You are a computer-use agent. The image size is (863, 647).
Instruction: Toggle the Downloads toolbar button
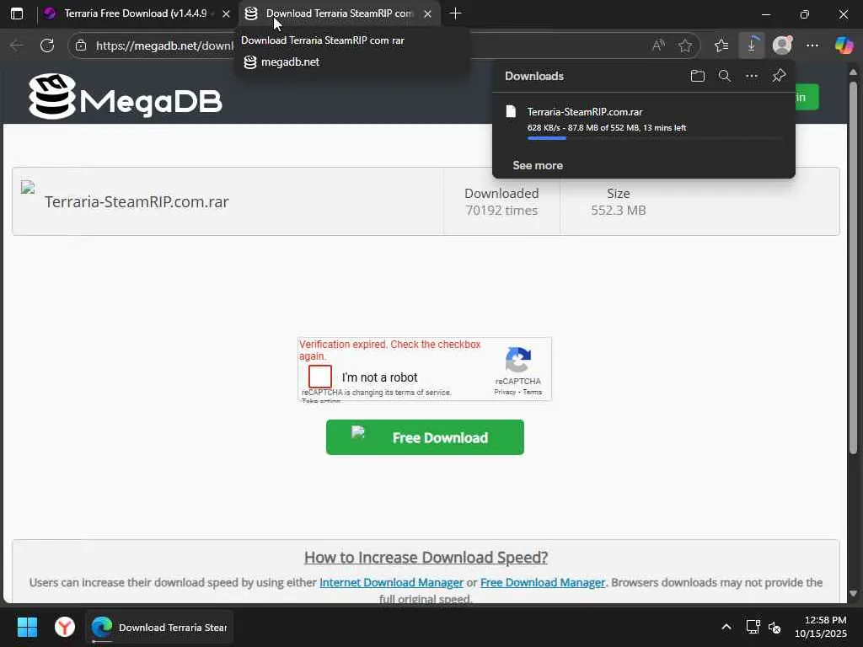coord(751,45)
